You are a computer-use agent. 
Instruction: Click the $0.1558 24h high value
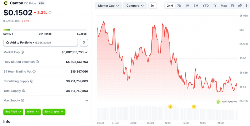82,34
